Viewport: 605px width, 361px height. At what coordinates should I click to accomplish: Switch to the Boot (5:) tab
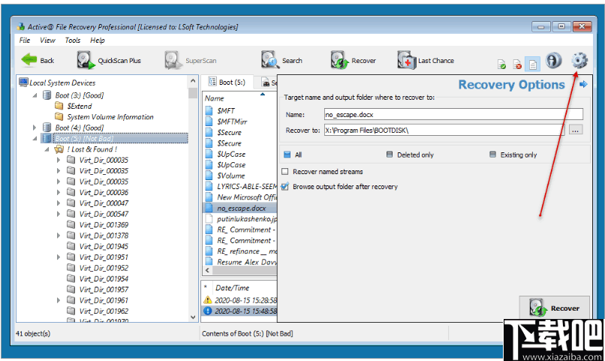pos(225,83)
